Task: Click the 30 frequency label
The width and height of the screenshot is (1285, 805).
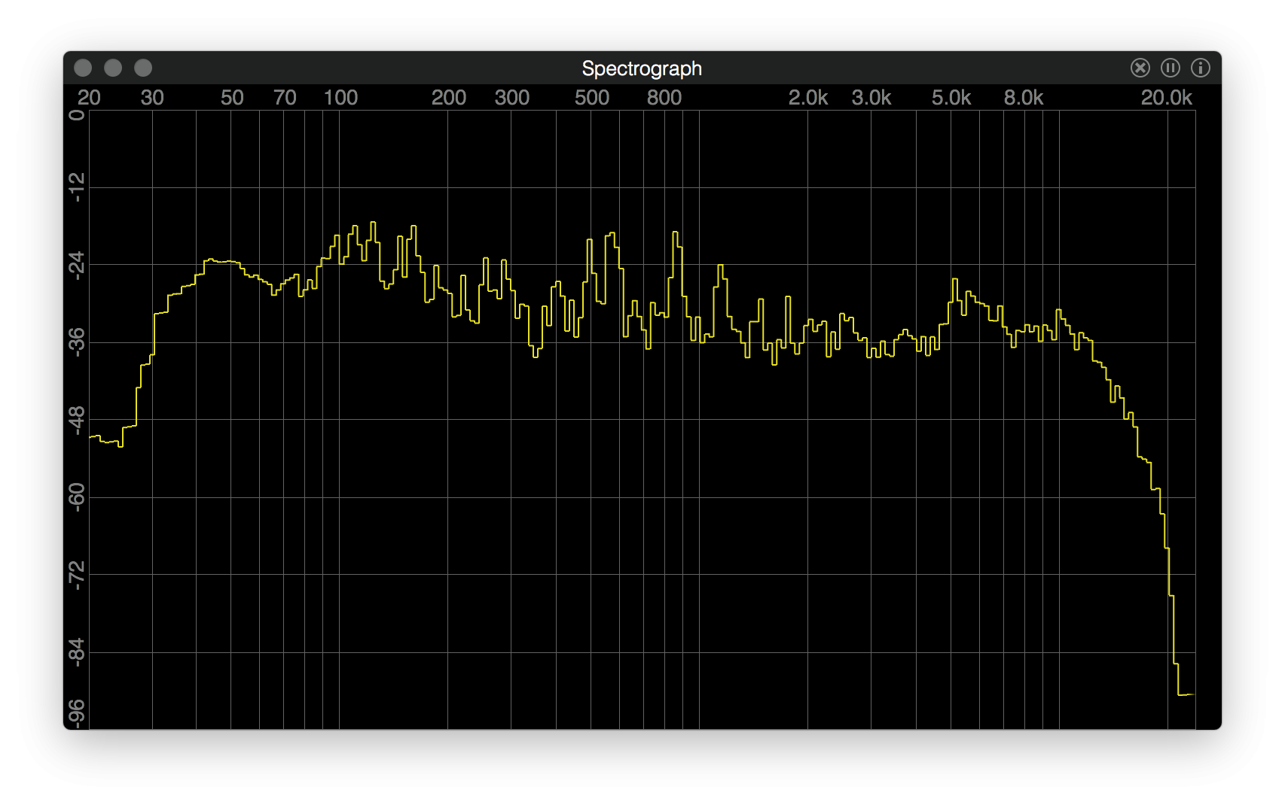Action: tap(152, 97)
